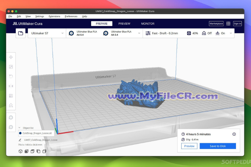The height and width of the screenshot is (167, 251).
Task: Click the 51g · 6.41m material usage
Action: 192,140
